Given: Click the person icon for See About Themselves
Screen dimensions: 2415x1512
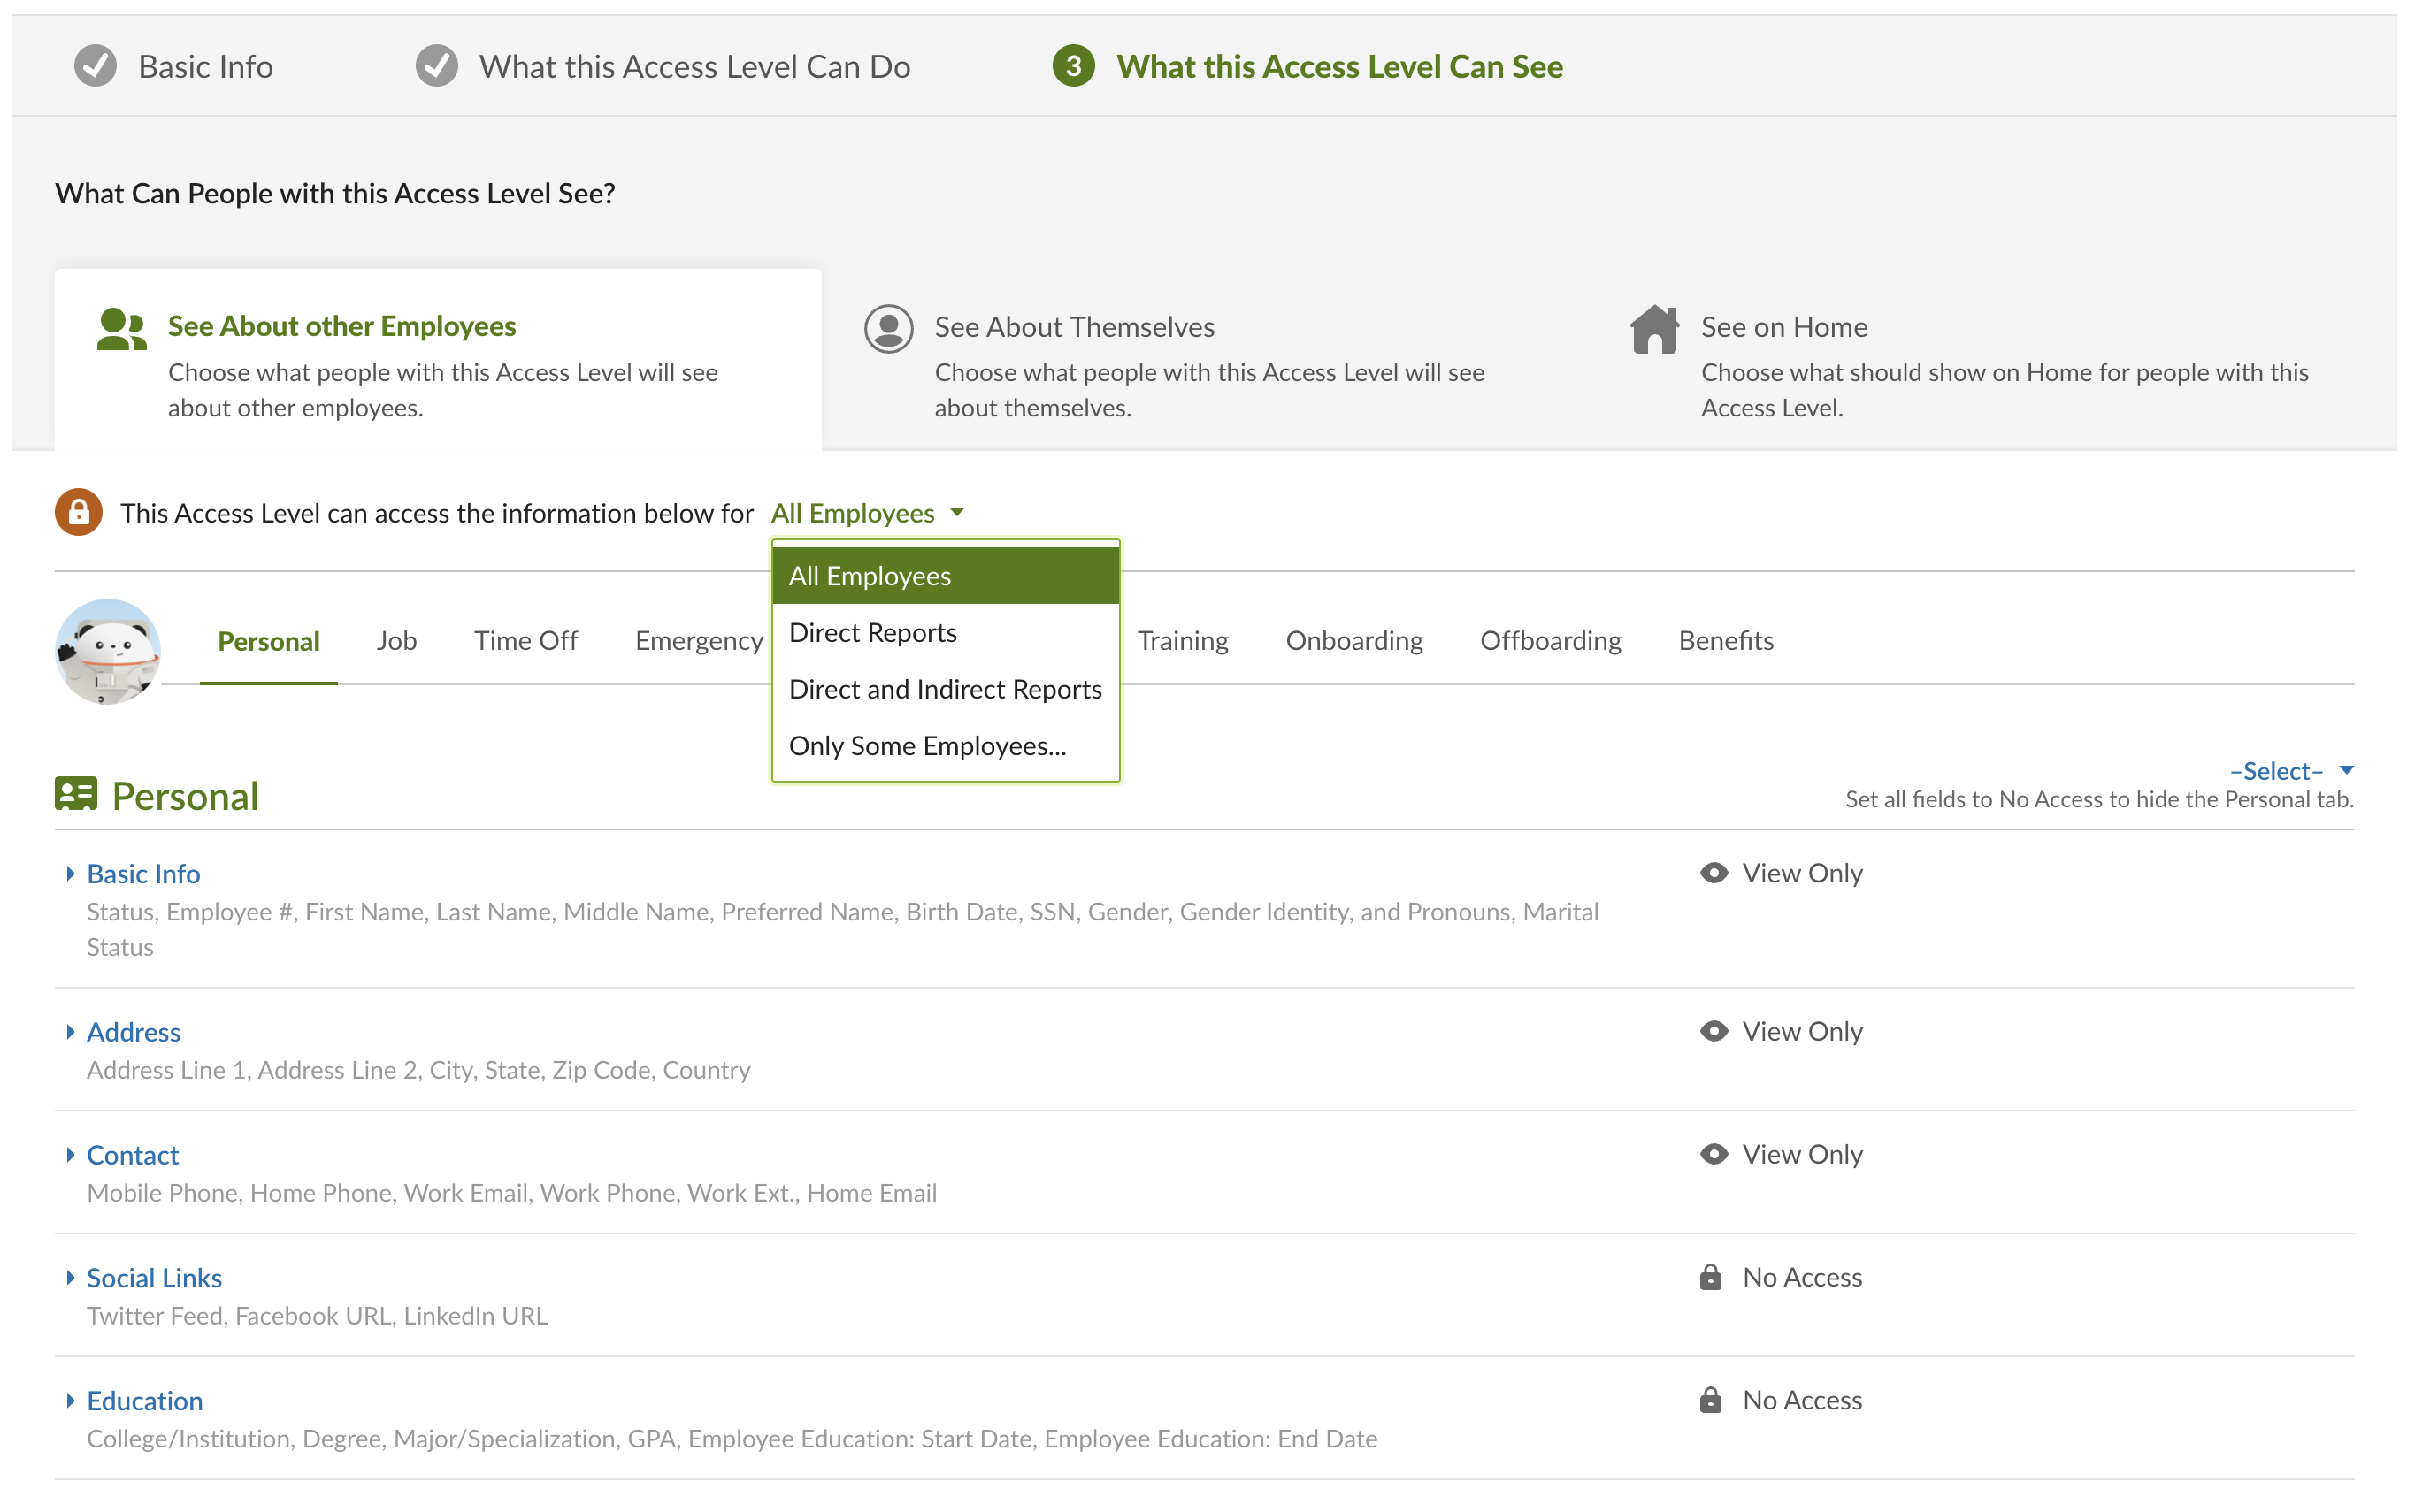Looking at the screenshot, I should tap(887, 328).
